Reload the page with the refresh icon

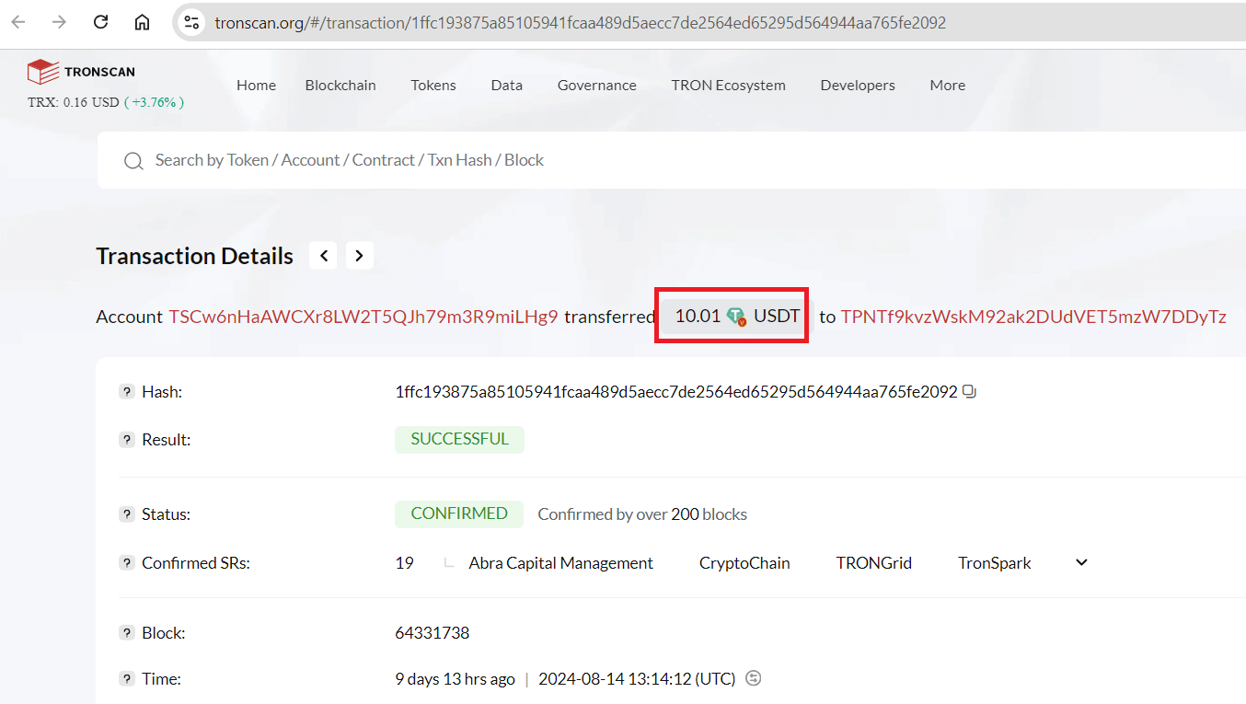101,22
